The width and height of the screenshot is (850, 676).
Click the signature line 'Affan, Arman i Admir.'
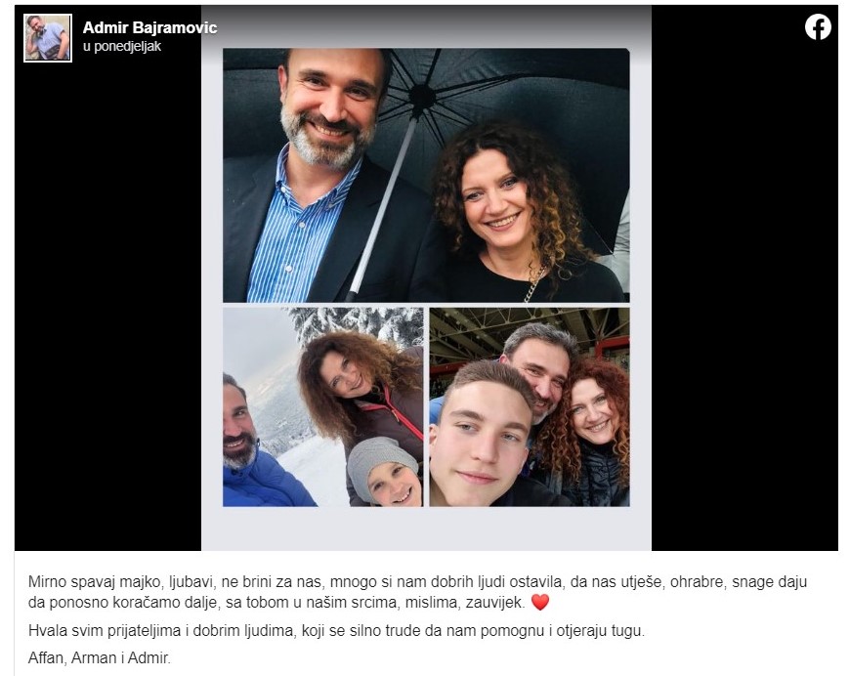coord(100,658)
